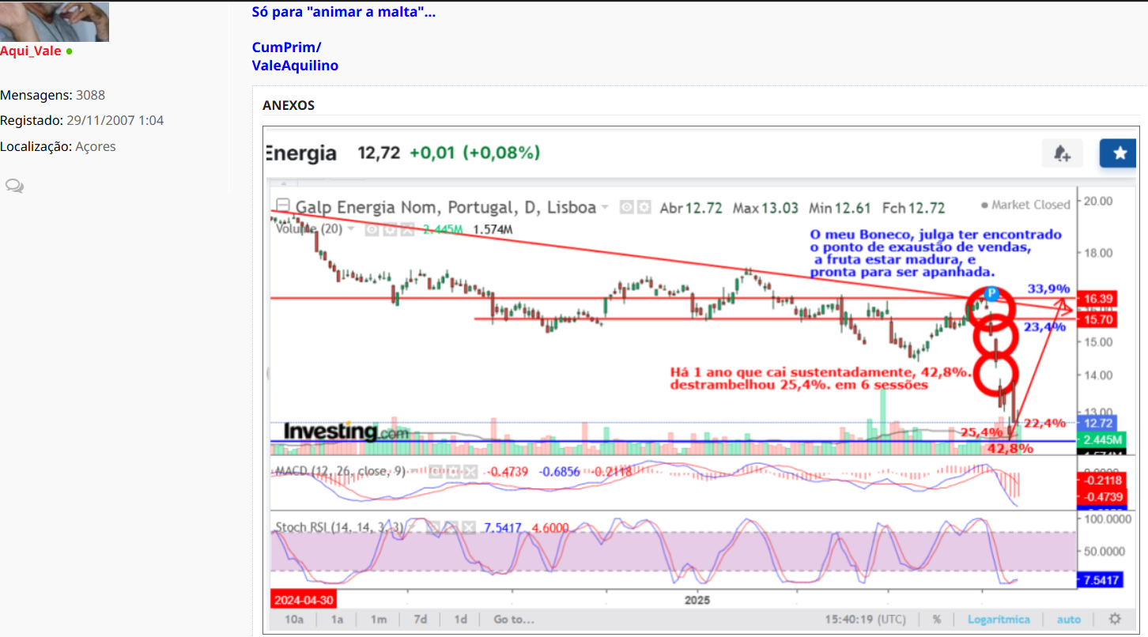
Task: Click the add alert bell icon
Action: (x=1063, y=153)
